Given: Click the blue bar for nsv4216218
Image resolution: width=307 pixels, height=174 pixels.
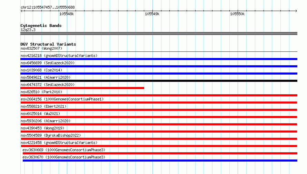Looking at the screenshot, I should [x=159, y=59].
